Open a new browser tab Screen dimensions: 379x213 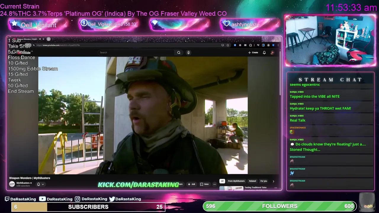tap(49, 39)
